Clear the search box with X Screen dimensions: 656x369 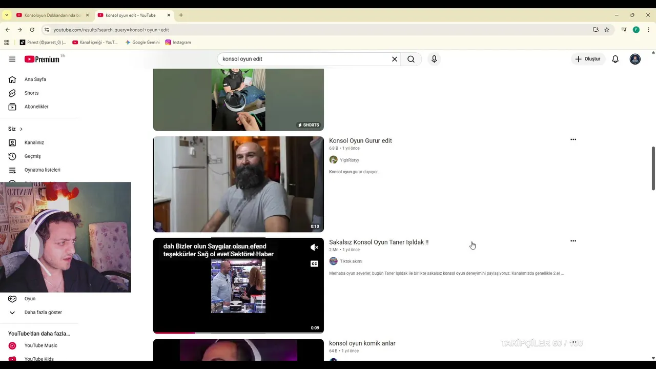pyautogui.click(x=395, y=59)
